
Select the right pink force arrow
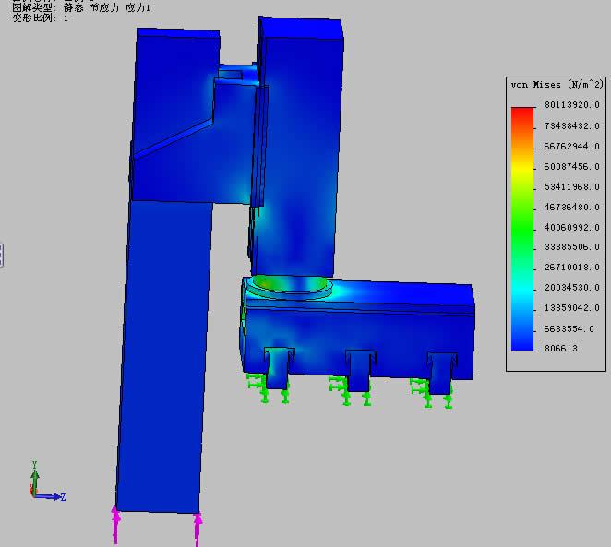[x=198, y=529]
